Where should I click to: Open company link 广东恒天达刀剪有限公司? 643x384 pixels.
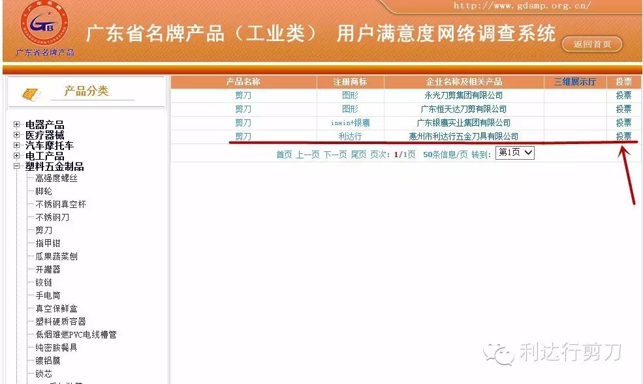463,109
